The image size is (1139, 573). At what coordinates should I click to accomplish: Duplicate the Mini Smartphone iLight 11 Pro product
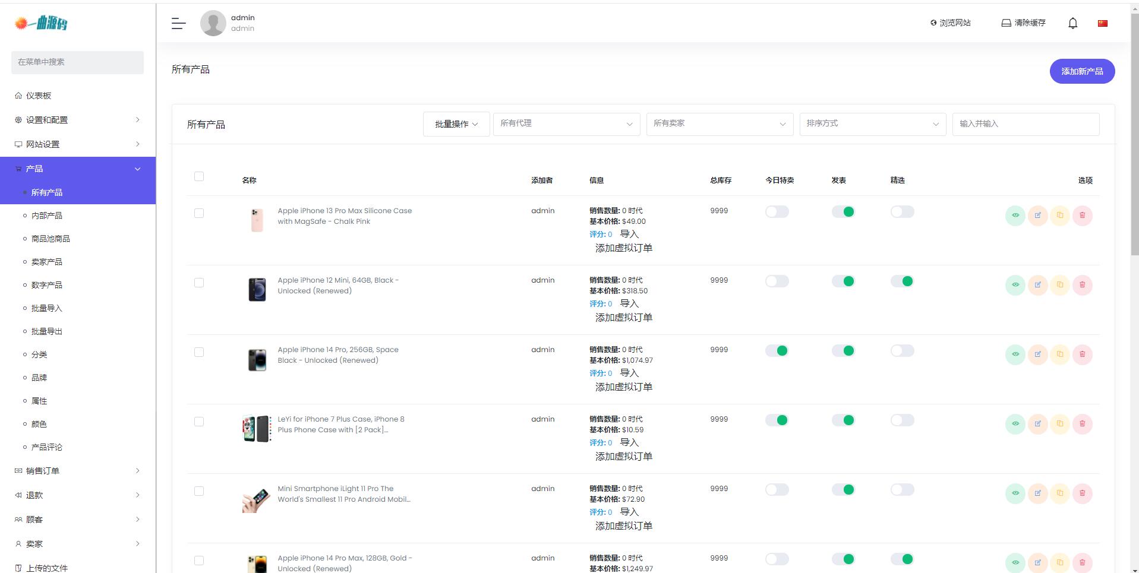pyautogui.click(x=1060, y=493)
